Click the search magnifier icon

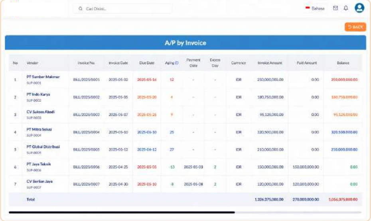(81, 8)
